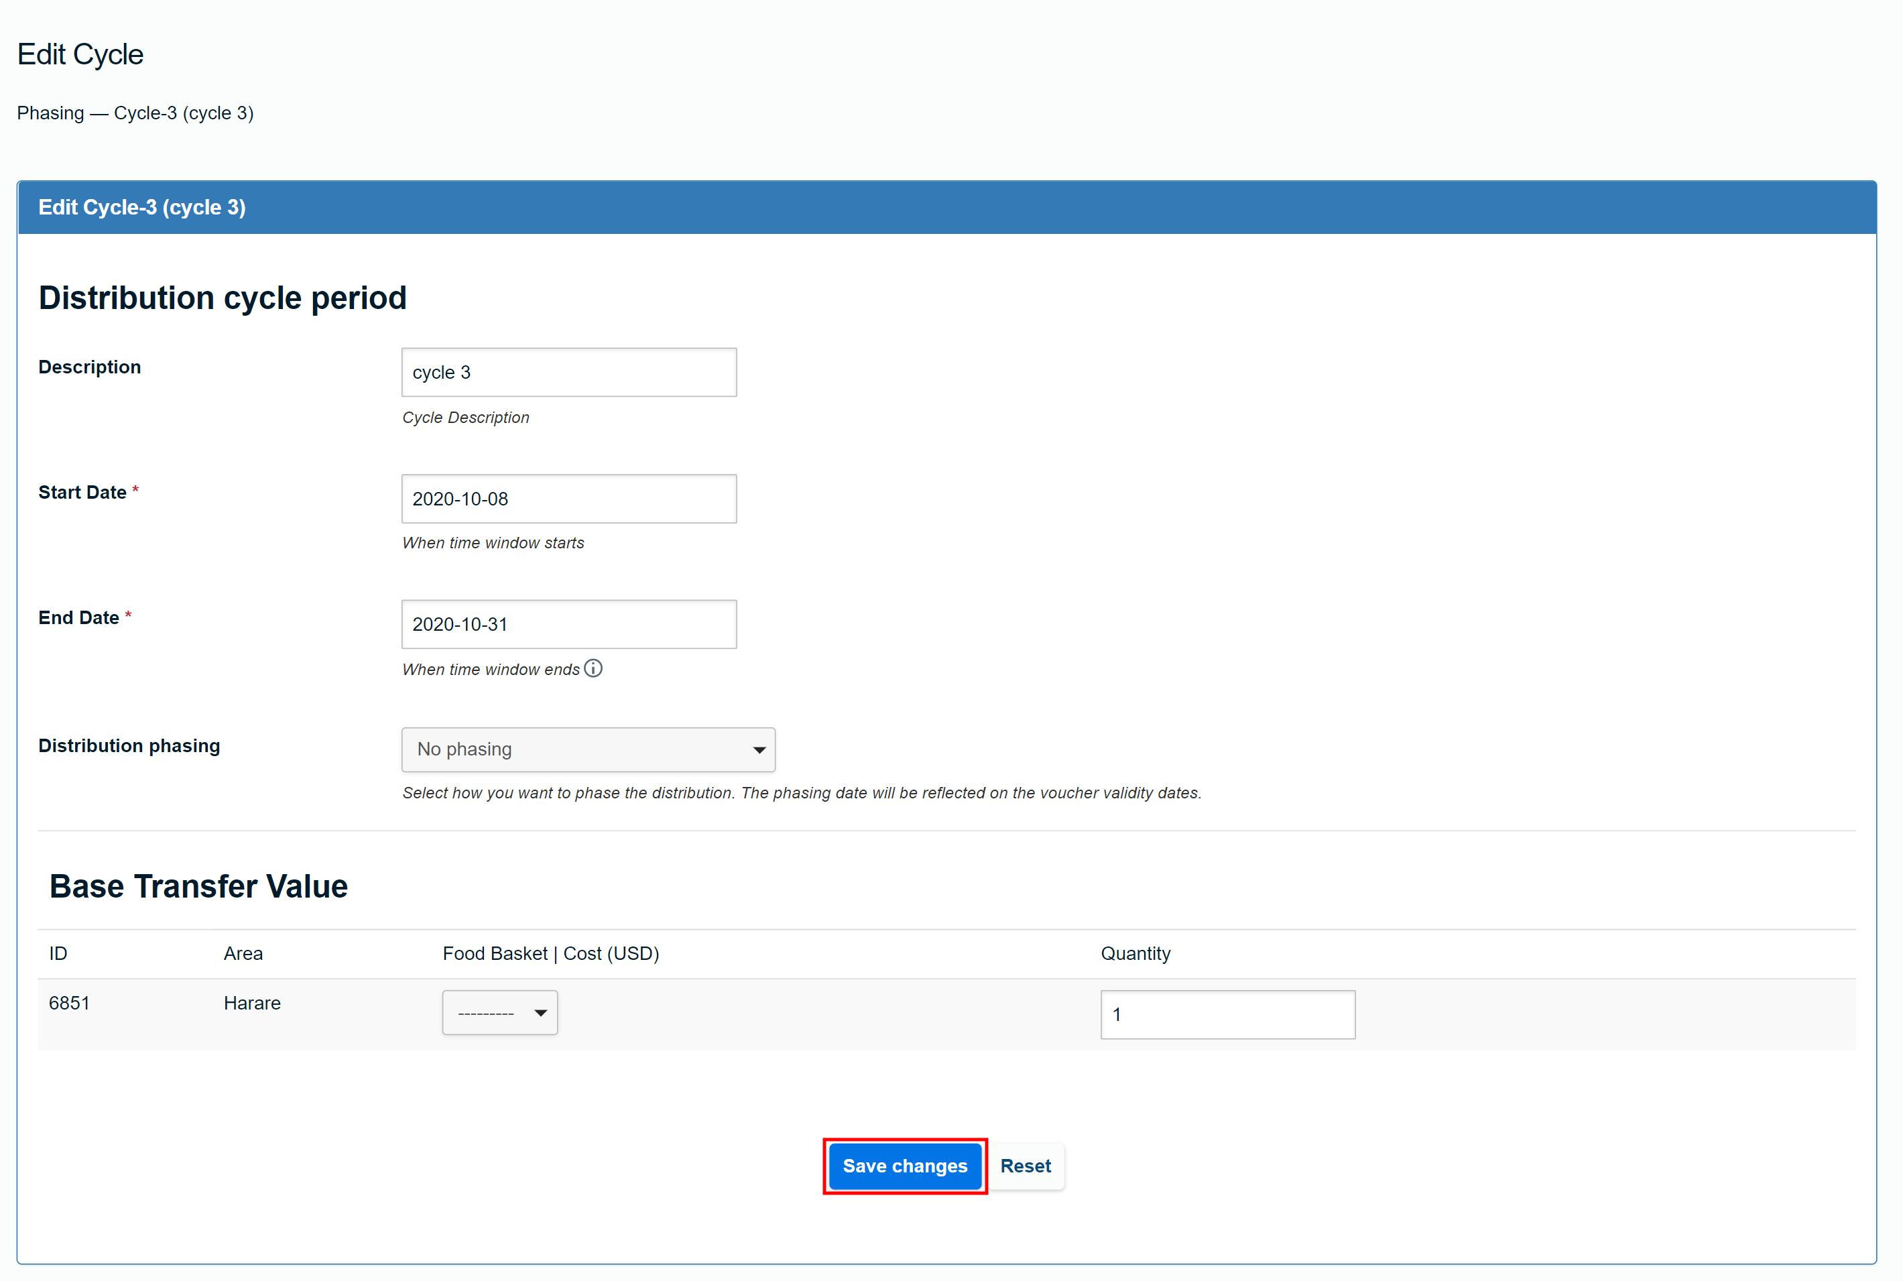Click the Harare area cell
This screenshot has width=1903, height=1281.
point(253,1003)
